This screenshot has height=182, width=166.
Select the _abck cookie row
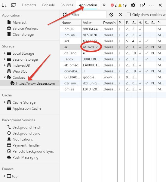(113, 59)
